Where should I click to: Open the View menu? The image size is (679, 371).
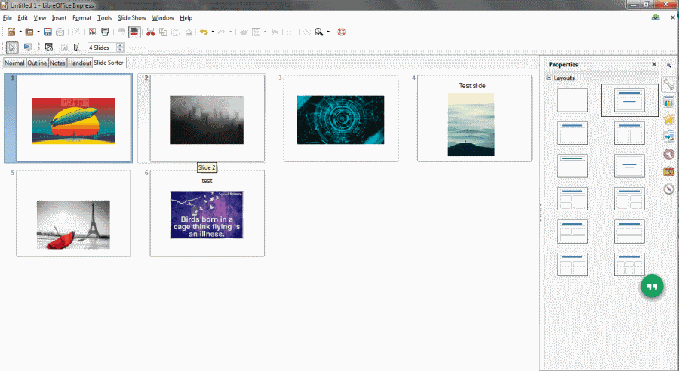click(x=40, y=18)
